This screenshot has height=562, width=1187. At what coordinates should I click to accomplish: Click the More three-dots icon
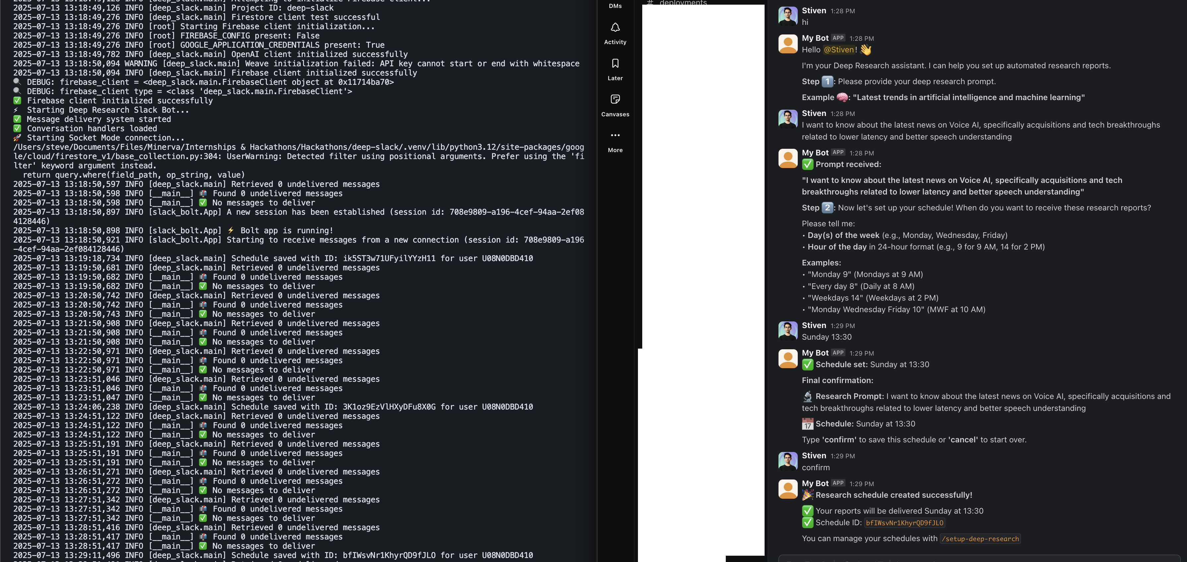(x=615, y=136)
